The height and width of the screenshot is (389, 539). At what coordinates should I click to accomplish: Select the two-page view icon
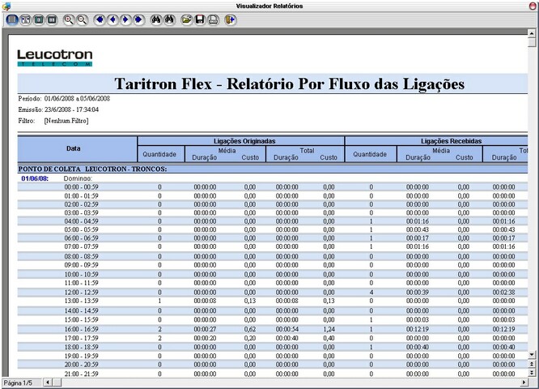[52, 19]
